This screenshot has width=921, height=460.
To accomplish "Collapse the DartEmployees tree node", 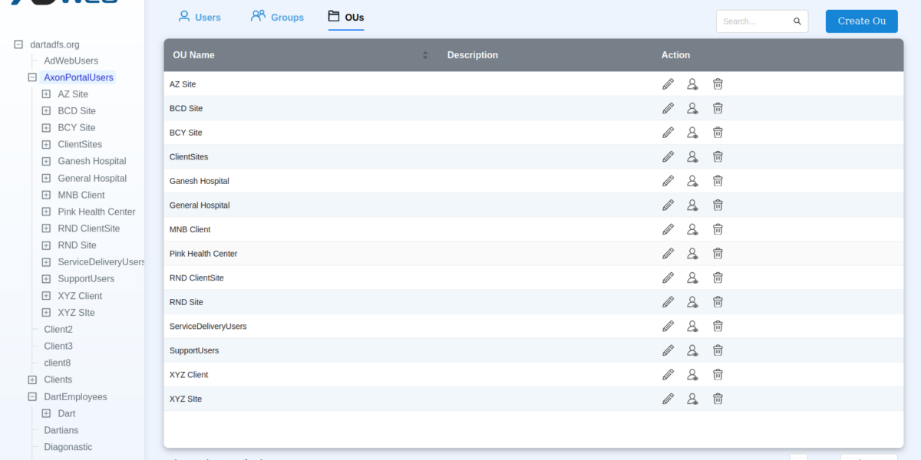I will pyautogui.click(x=32, y=397).
